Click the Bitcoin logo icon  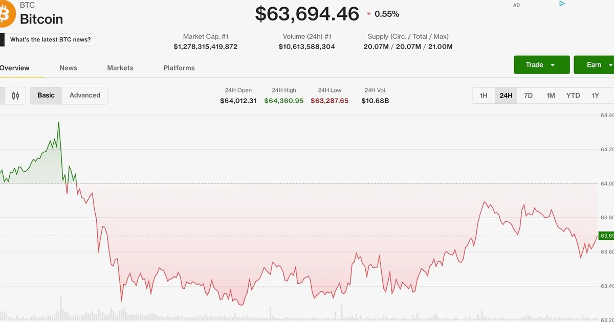tap(7, 14)
